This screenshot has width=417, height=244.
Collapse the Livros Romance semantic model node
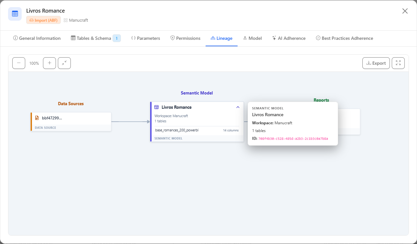(x=238, y=107)
